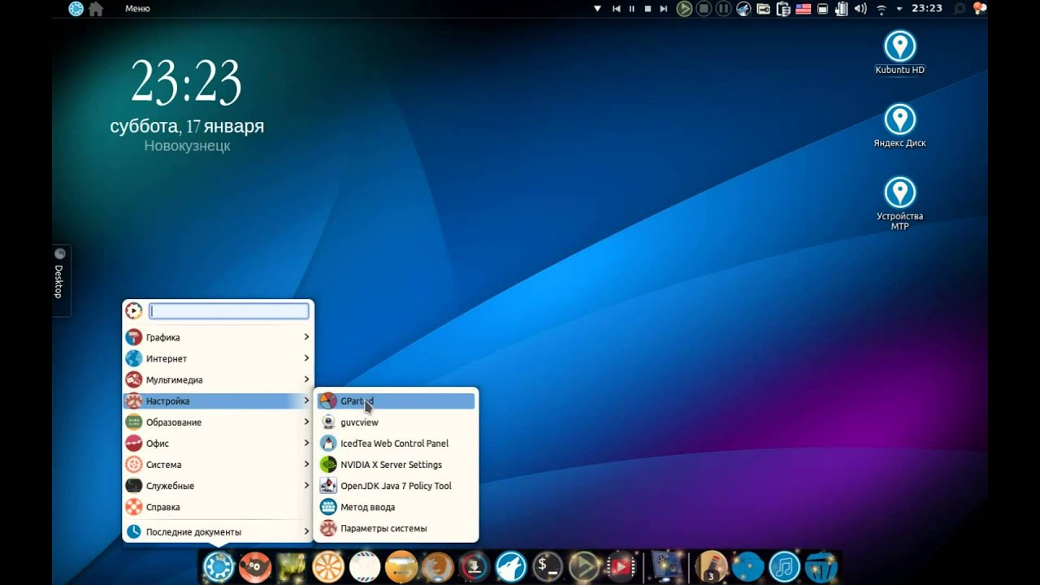Click the KDE logo in top panel
Screen dimensions: 1040x585
tap(76, 9)
